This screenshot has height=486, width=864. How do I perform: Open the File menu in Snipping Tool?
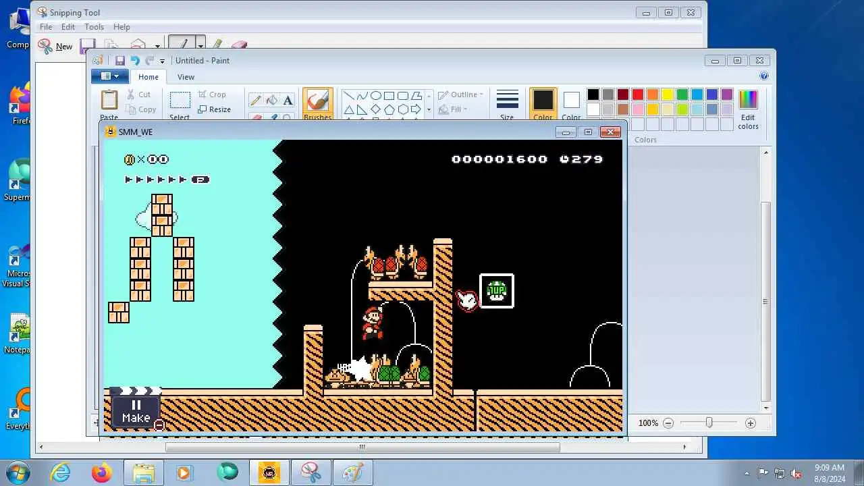click(x=46, y=27)
